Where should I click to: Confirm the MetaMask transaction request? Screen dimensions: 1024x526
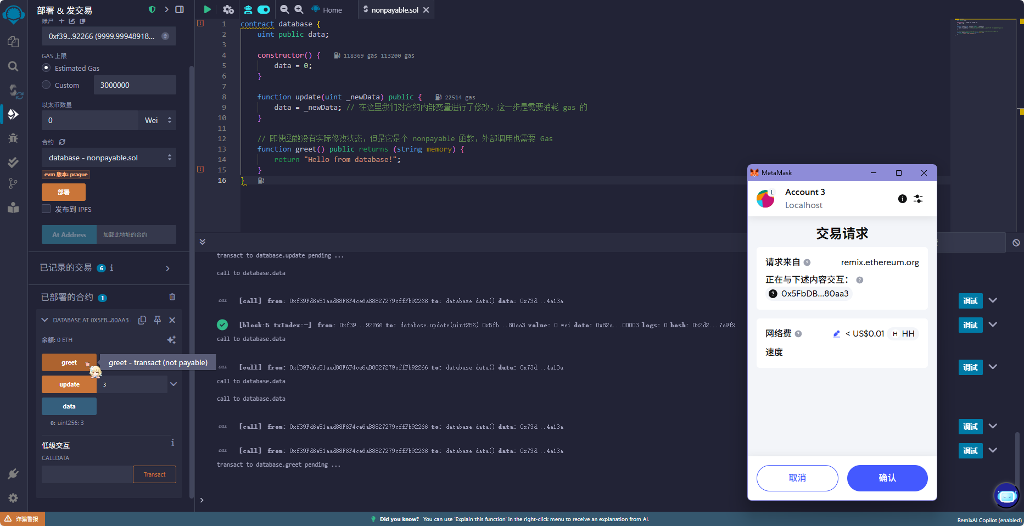887,478
